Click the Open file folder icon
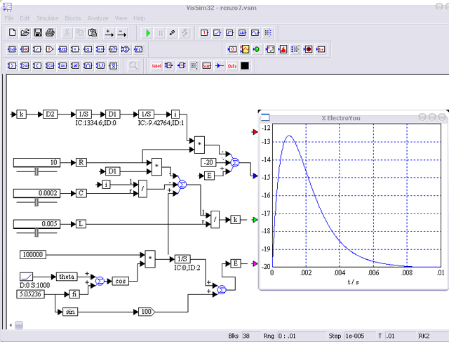449x342 pixels. coord(25,33)
